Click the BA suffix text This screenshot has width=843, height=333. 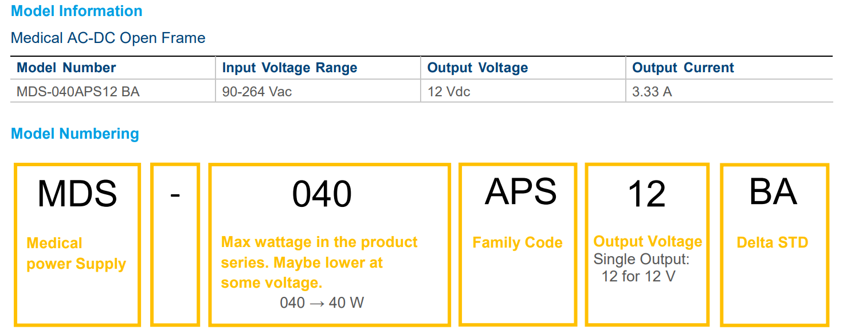tap(773, 192)
